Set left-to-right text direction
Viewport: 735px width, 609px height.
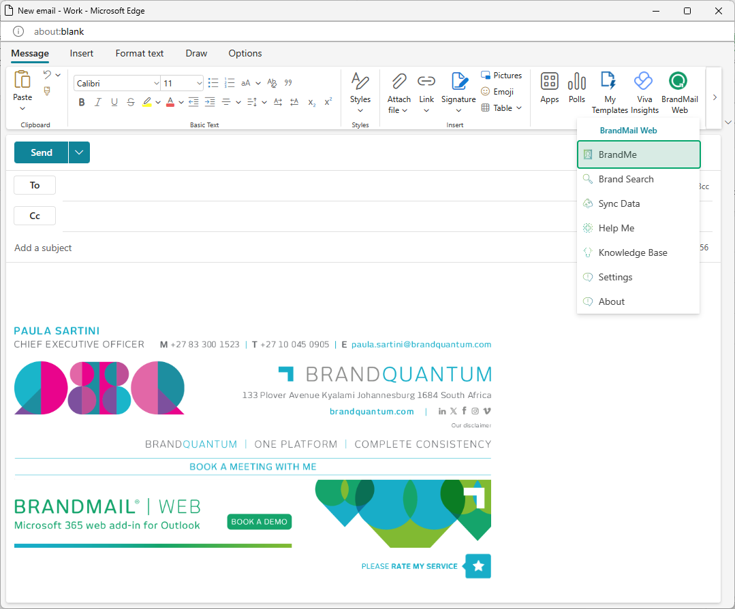point(278,102)
